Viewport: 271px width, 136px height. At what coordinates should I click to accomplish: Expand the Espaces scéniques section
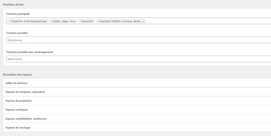[x=137, y=110]
